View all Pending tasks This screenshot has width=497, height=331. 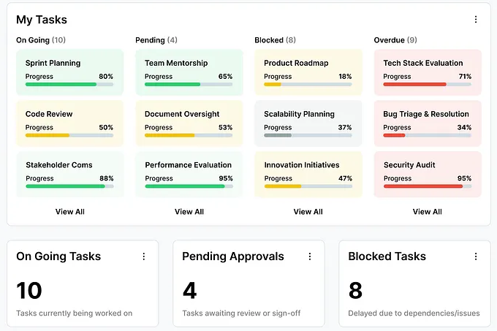(x=189, y=212)
